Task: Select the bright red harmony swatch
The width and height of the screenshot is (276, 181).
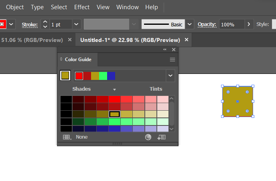Action: (79, 76)
